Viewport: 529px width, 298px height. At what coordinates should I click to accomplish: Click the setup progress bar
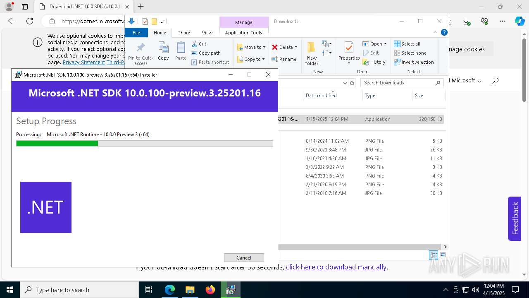(145, 144)
